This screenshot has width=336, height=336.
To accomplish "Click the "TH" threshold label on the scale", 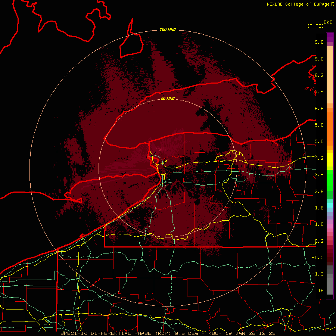I will (321, 290).
